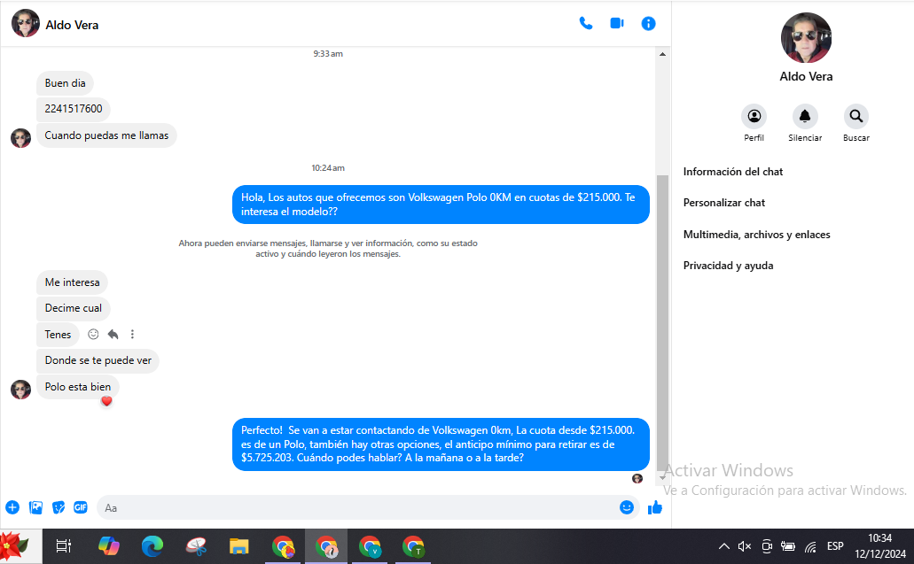Open Copilot from the taskbar
Image resolution: width=914 pixels, height=564 pixels.
[108, 546]
